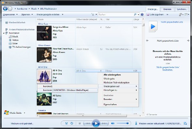Choose Wiedergabe in the context menu
The image size is (192, 129).
tap(118, 78)
